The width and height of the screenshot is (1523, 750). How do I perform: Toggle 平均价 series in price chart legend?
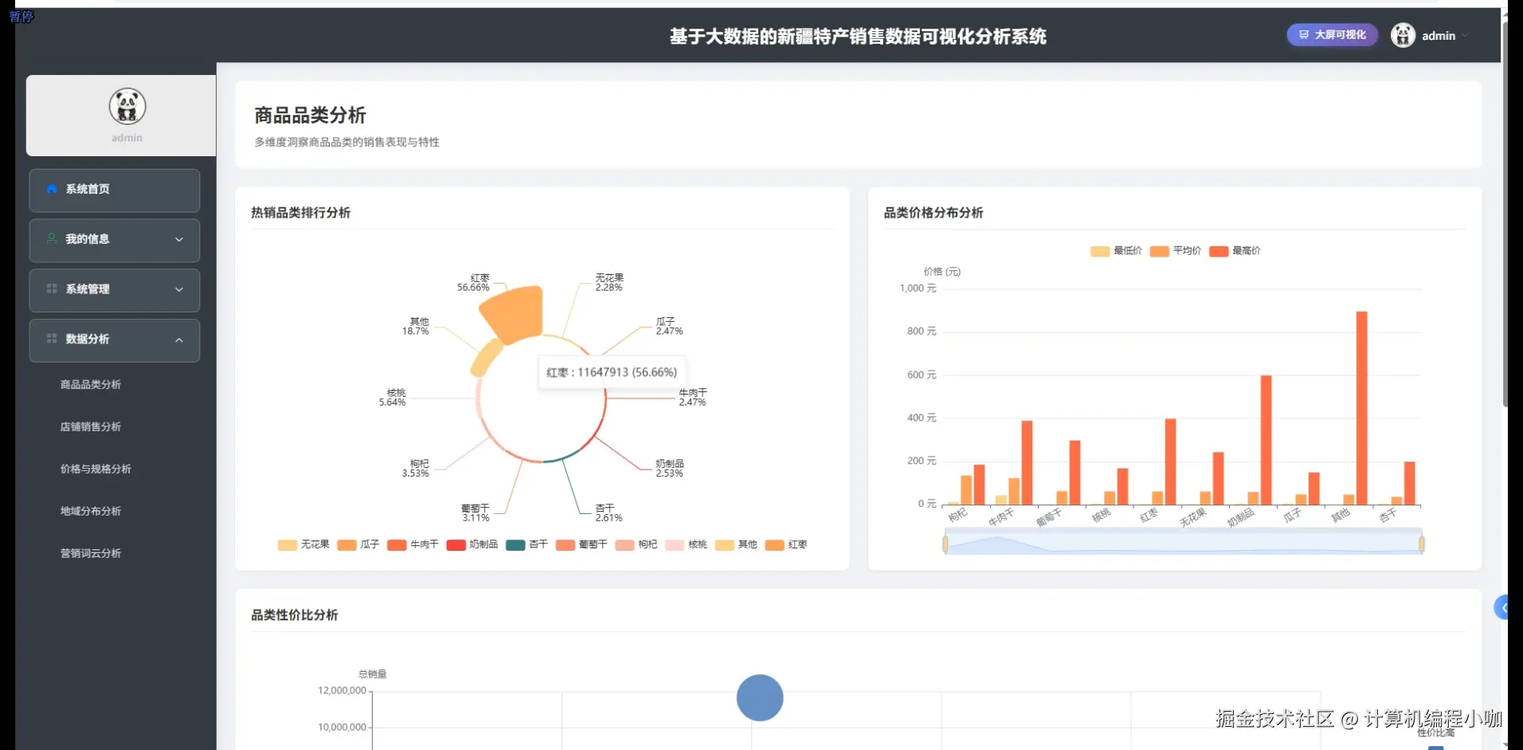click(1176, 251)
